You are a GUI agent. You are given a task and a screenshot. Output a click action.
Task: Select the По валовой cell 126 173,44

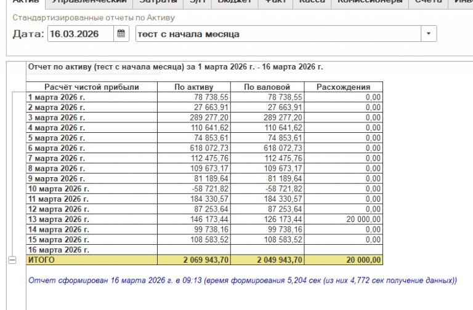(x=267, y=220)
